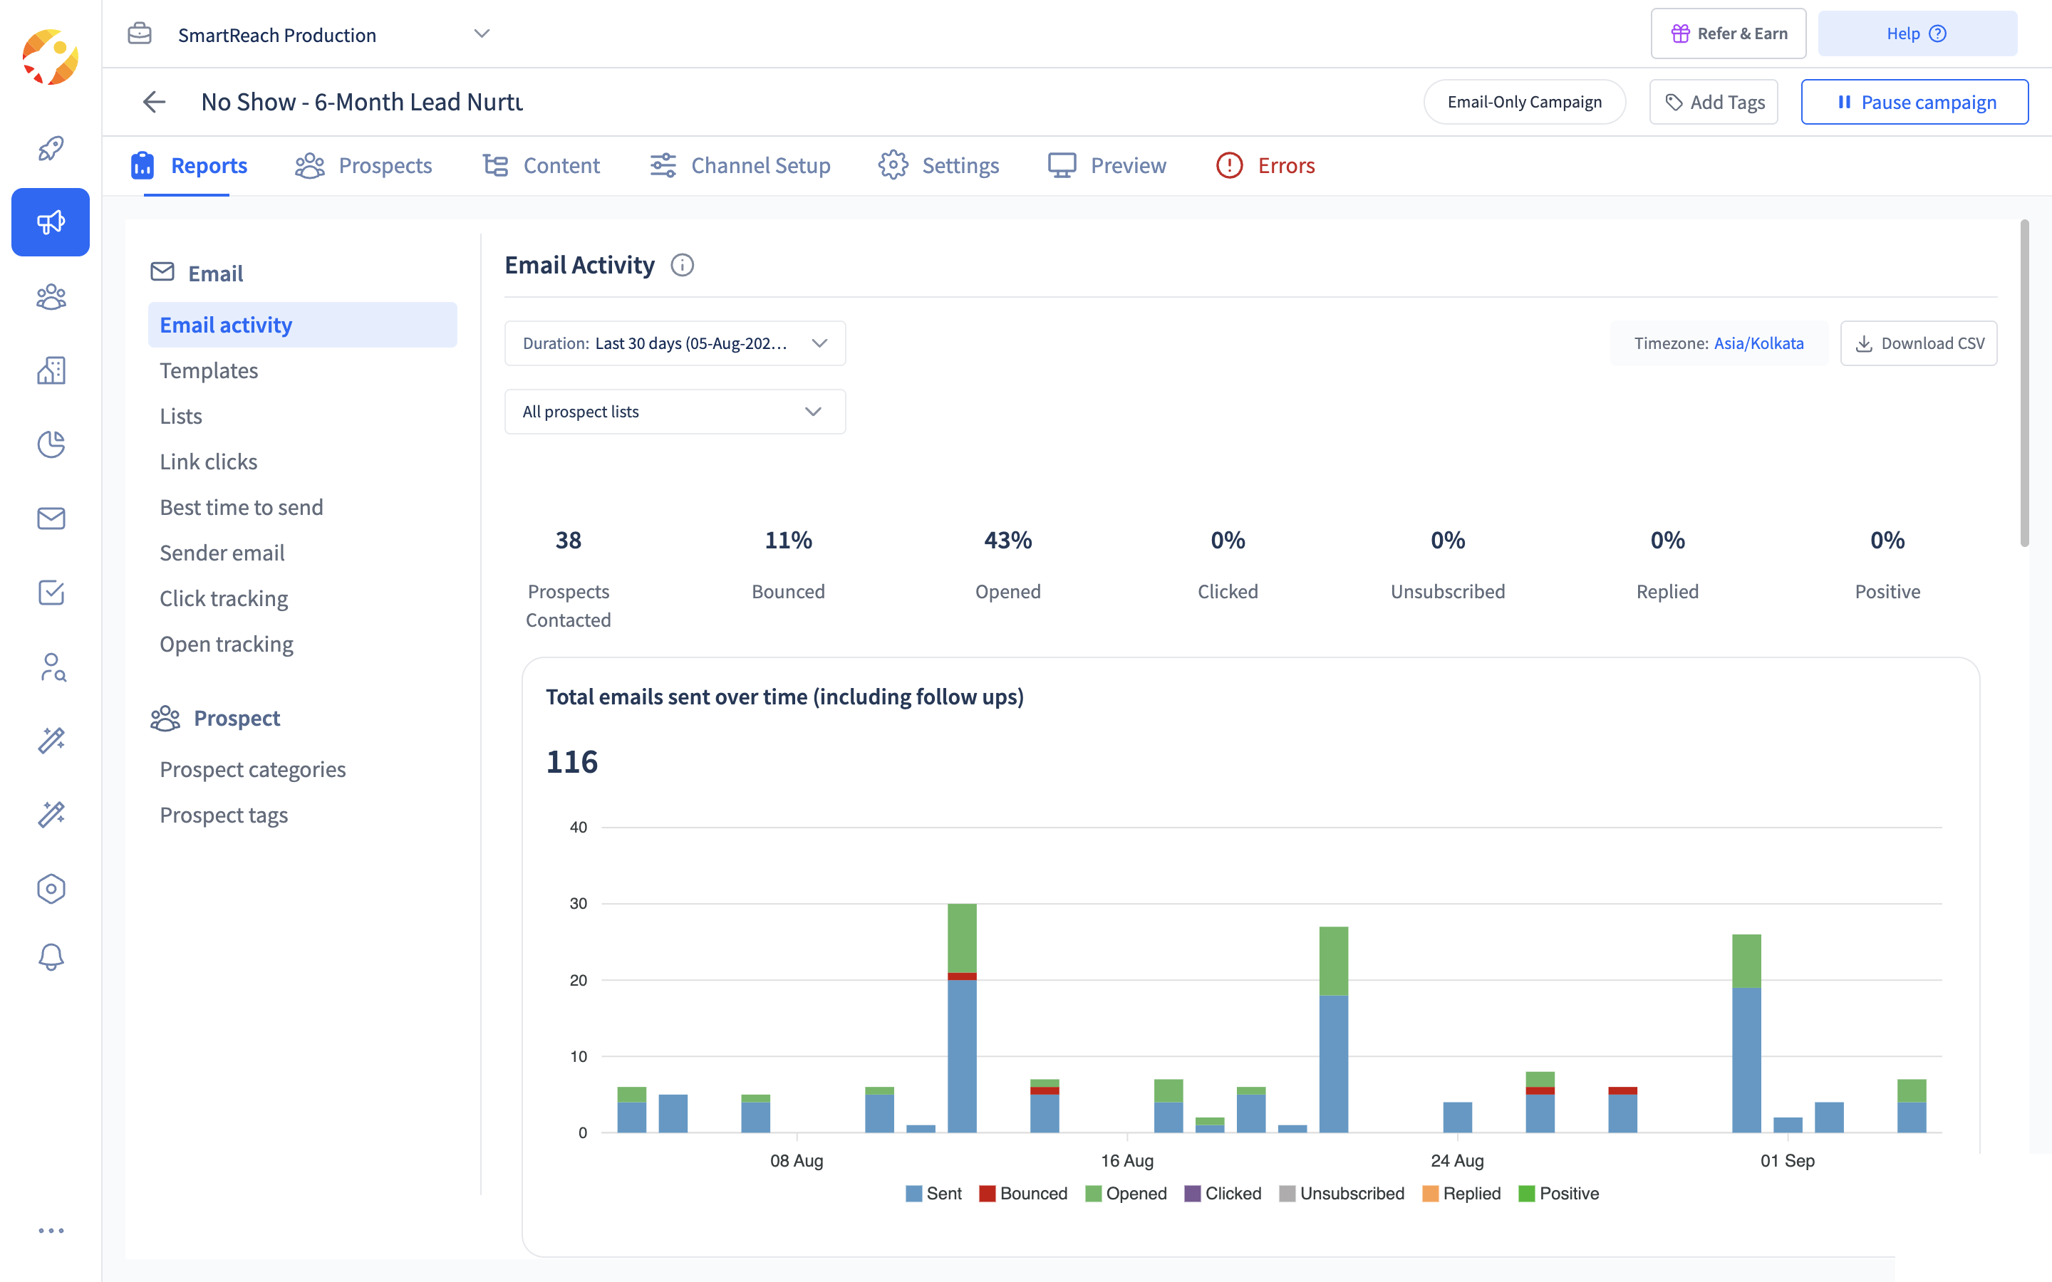Click the briefcase icon next to SmartReach Production

(139, 34)
